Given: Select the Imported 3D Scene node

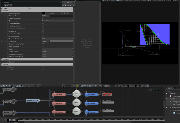Looking at the screenshot, I should (x=33, y=100).
